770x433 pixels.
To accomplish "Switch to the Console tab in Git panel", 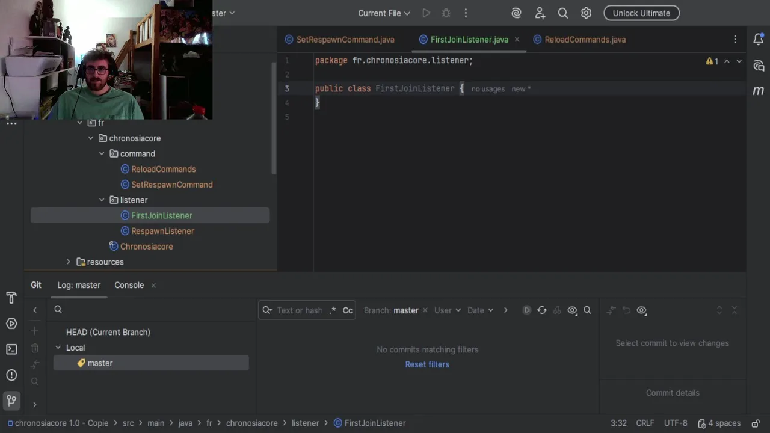I will 129,285.
